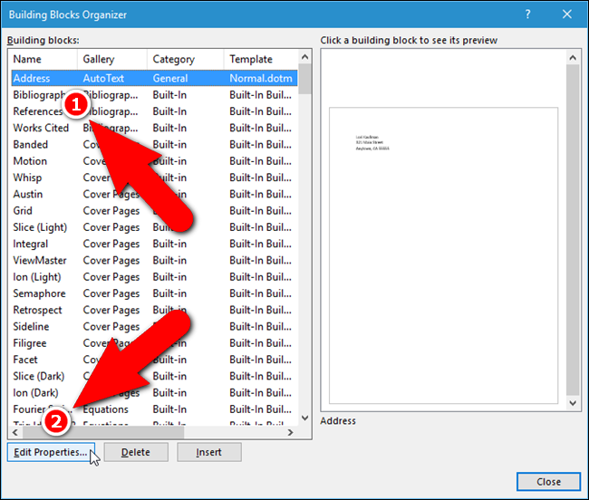
Task: Click the Insert button
Action: pos(209,452)
